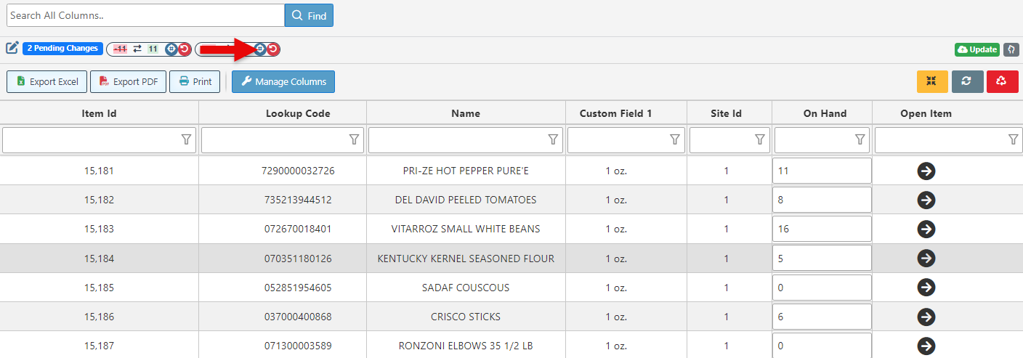
Task: Click the edit pencil icon beside Pending Changes
Action: tap(12, 48)
